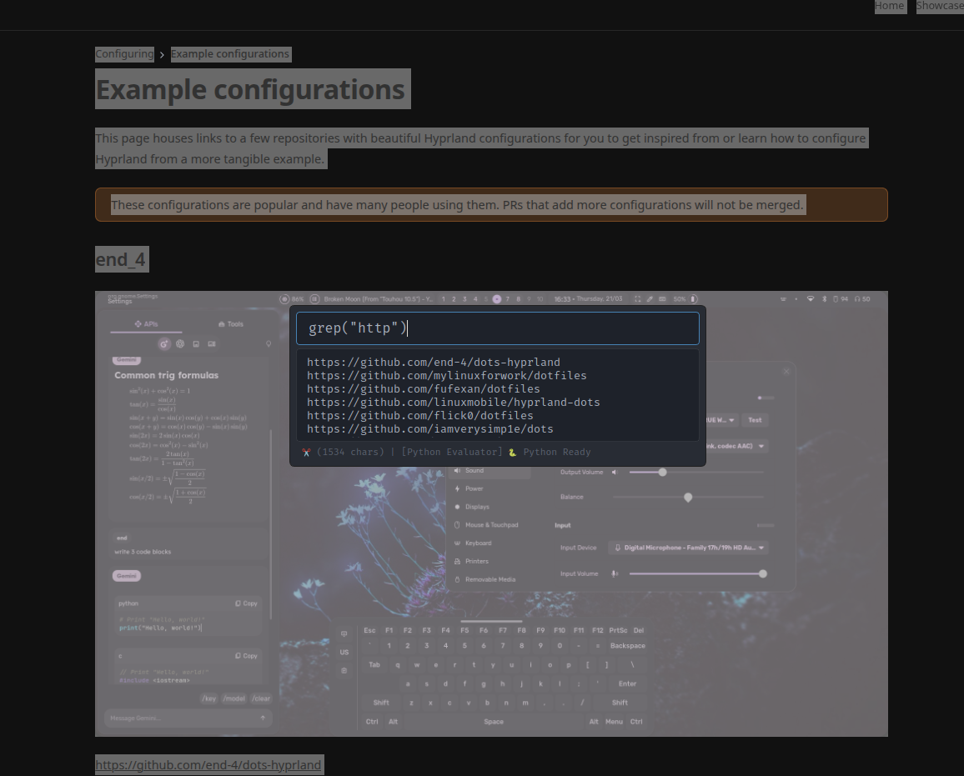Click the Bluetooth icon in screenshot top bar
This screenshot has width=964, height=776.
(825, 299)
